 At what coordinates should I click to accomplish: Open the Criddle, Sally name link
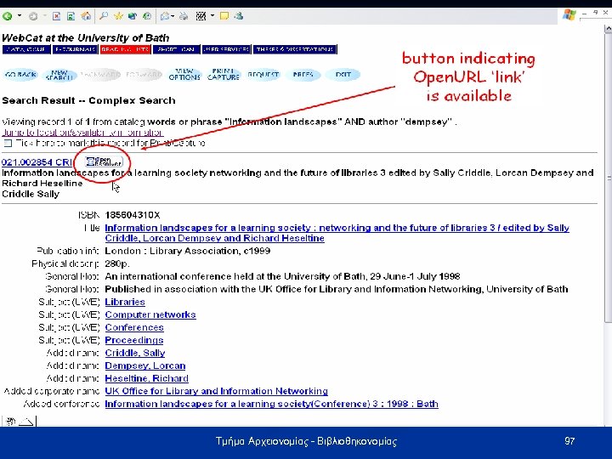click(x=135, y=353)
